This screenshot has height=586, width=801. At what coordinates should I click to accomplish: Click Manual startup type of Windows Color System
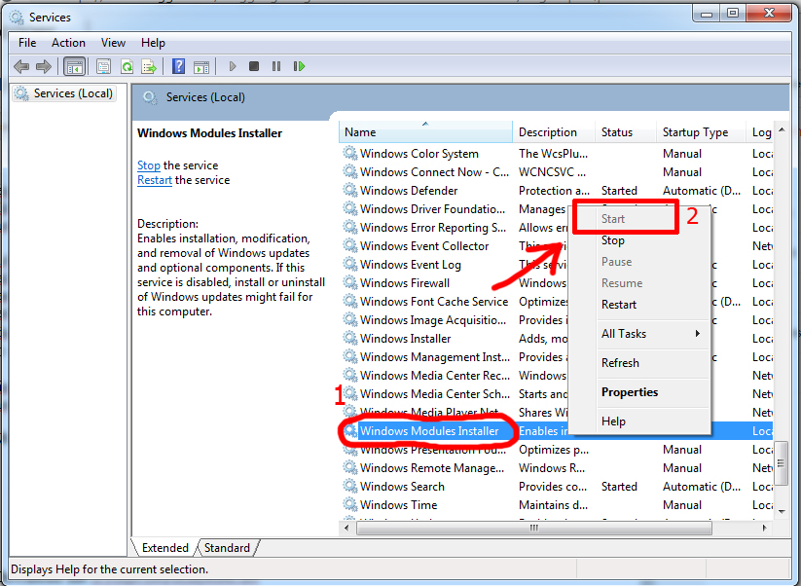point(681,153)
